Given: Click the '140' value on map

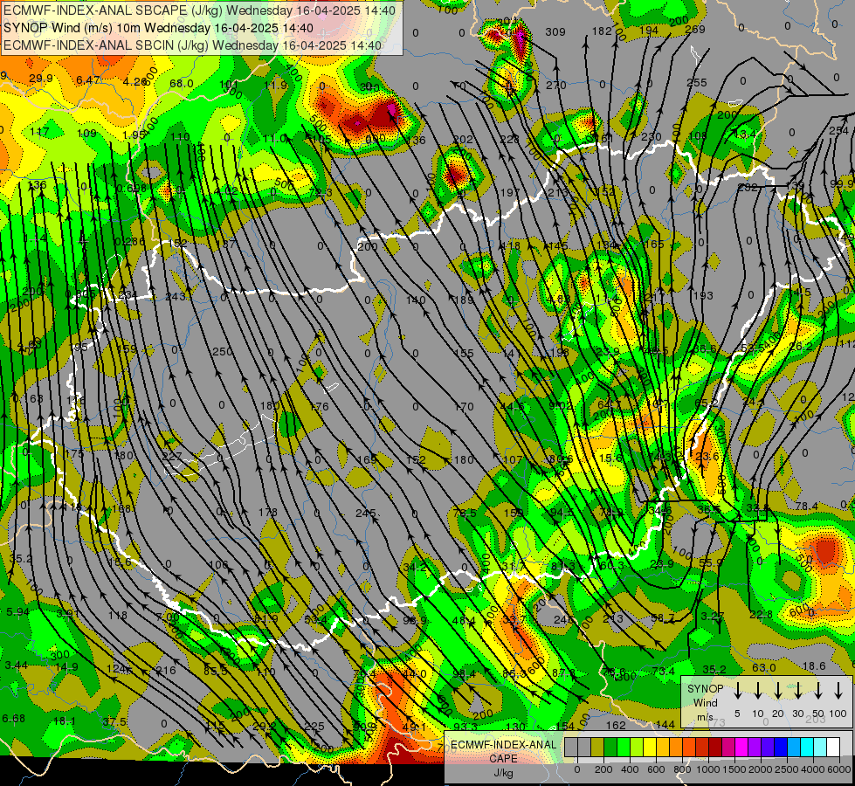Looking at the screenshot, I should pyautogui.click(x=416, y=300).
